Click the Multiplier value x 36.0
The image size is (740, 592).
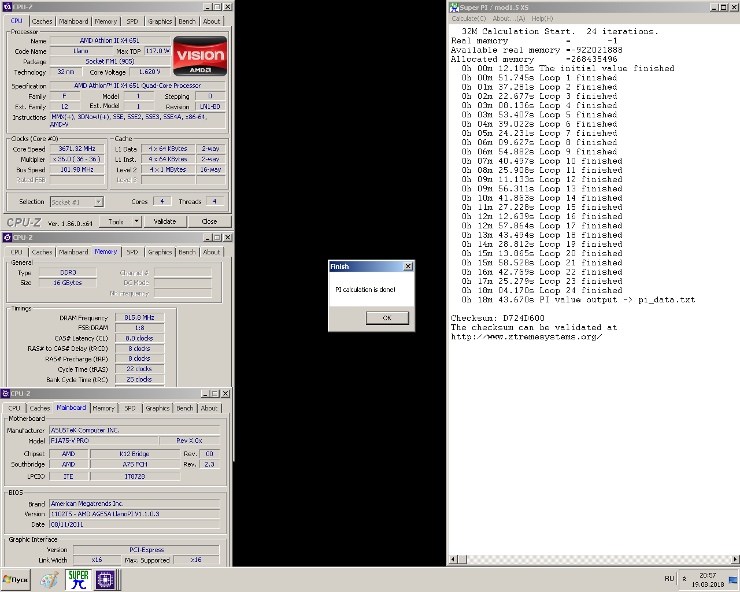click(77, 159)
